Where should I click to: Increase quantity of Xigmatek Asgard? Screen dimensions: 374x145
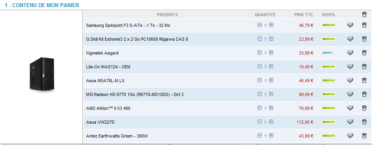coord(271,53)
